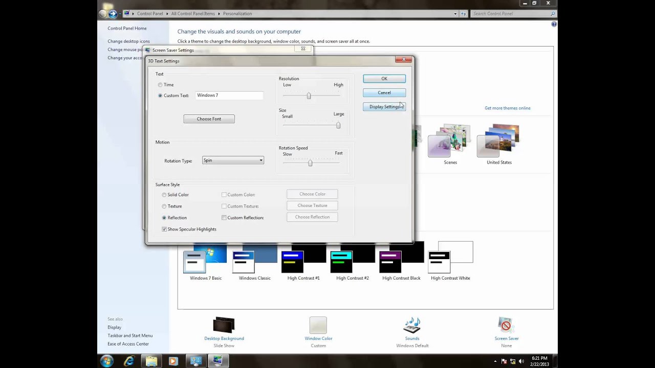The image size is (655, 368).
Task: Show hidden tray icons arrow
Action: click(495, 361)
